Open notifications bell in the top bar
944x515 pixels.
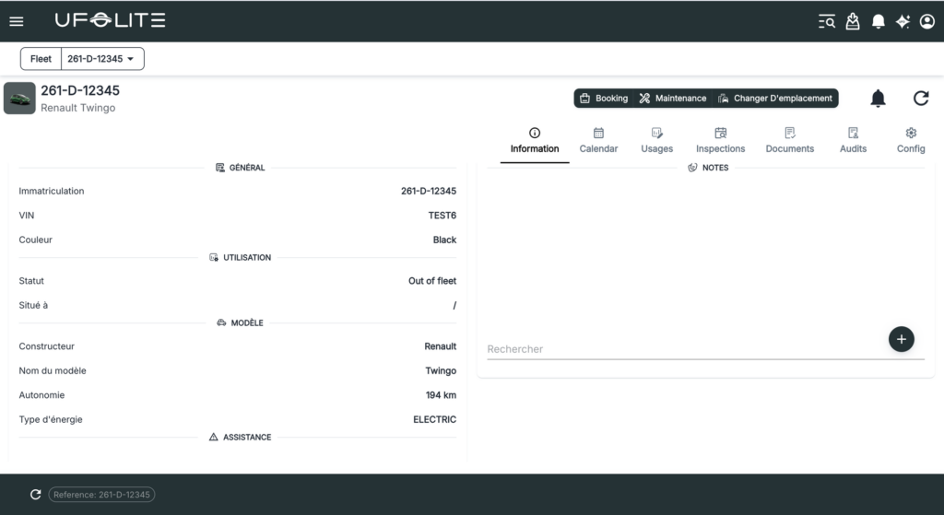pos(879,21)
